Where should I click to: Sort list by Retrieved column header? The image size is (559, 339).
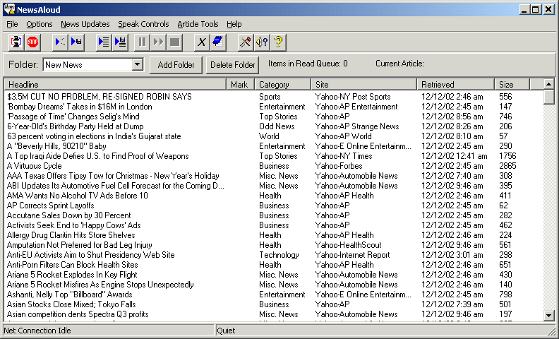coord(455,85)
